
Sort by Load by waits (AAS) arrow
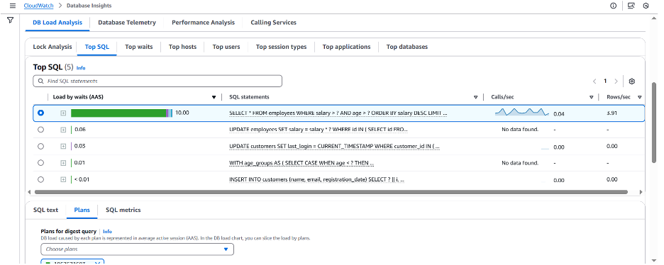214,97
